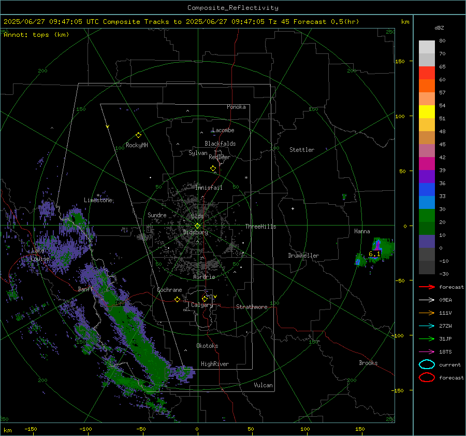Click the blue swatch between 36 and 33
Image resolution: width=466 pixels, height=436 pixels.
coord(427,189)
